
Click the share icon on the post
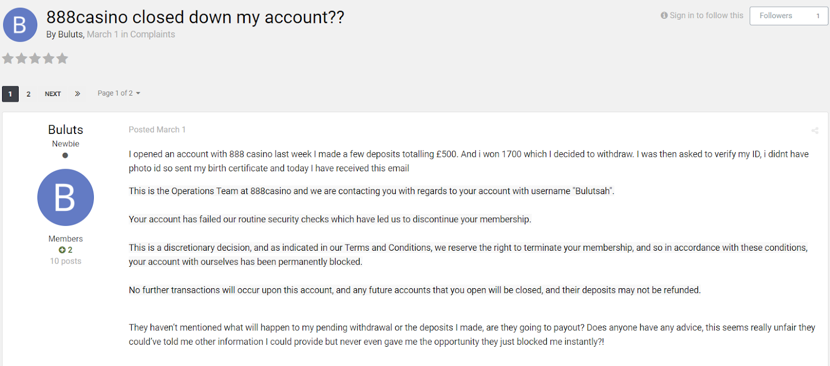(814, 131)
